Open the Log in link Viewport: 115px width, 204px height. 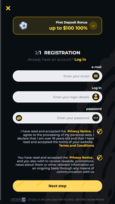pyautogui.click(x=80, y=59)
